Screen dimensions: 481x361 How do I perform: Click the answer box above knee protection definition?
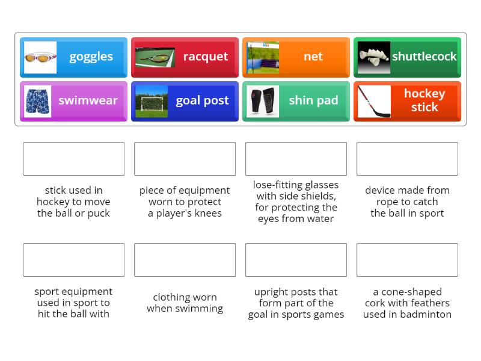point(185,159)
